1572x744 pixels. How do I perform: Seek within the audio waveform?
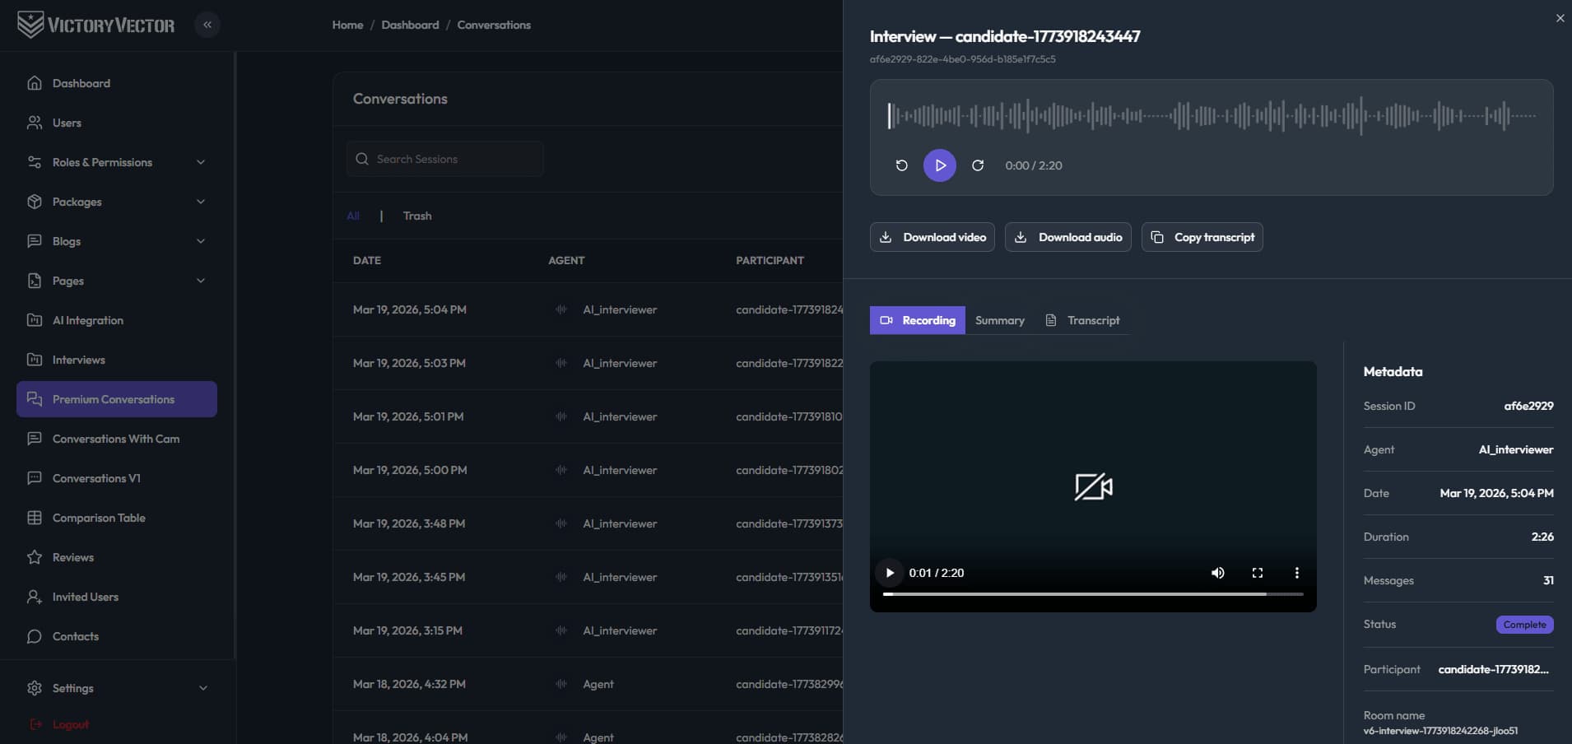pyautogui.click(x=1212, y=116)
